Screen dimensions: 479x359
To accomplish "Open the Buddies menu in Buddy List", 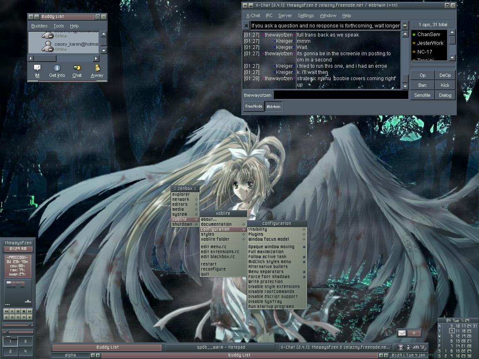I will (x=40, y=26).
